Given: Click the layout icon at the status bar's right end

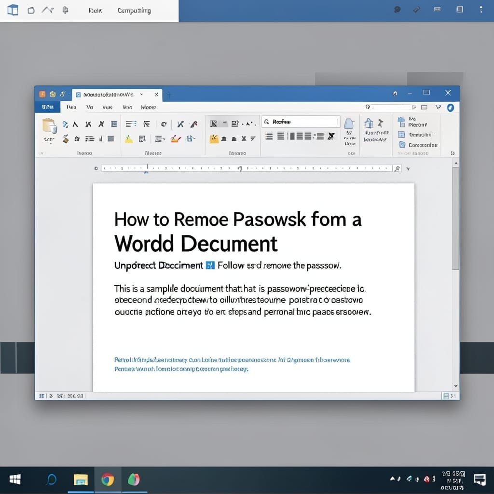Looking at the screenshot, I should (x=446, y=396).
